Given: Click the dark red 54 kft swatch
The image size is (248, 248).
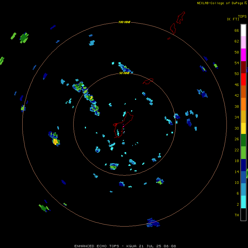Looking at the screenshot, I should (243, 67).
